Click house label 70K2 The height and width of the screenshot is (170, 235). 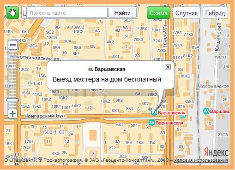point(142,28)
